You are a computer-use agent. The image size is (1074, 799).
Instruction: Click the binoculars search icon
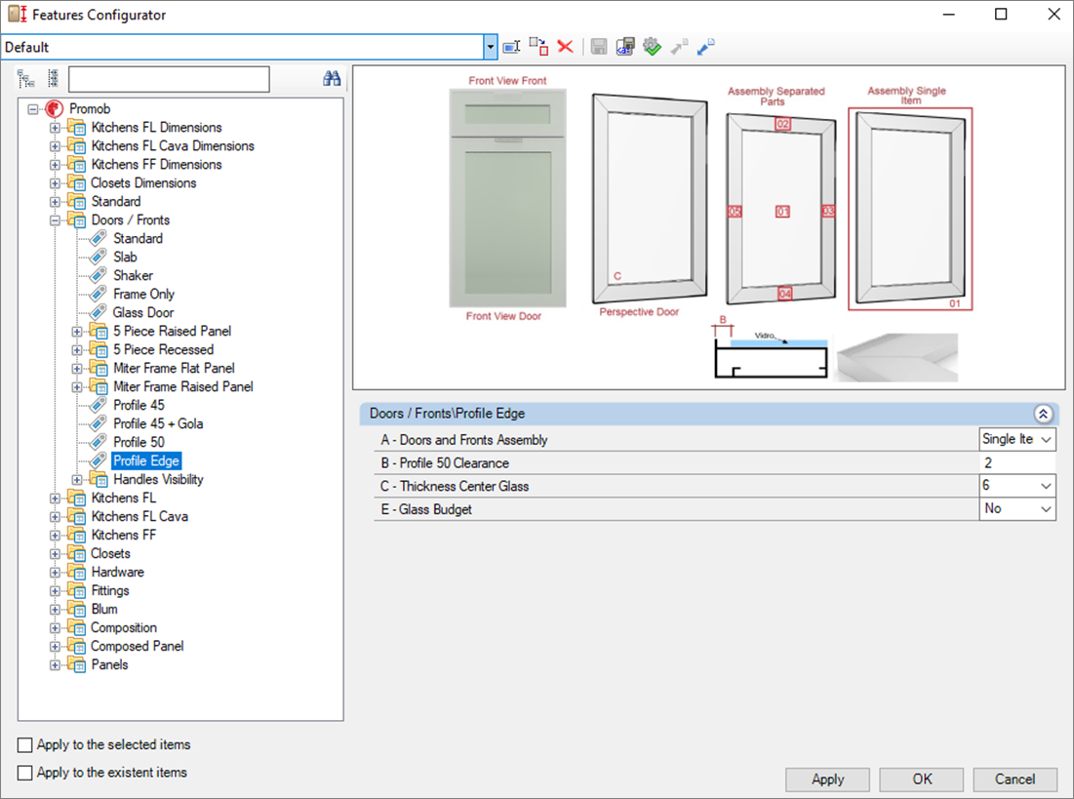pos(332,79)
